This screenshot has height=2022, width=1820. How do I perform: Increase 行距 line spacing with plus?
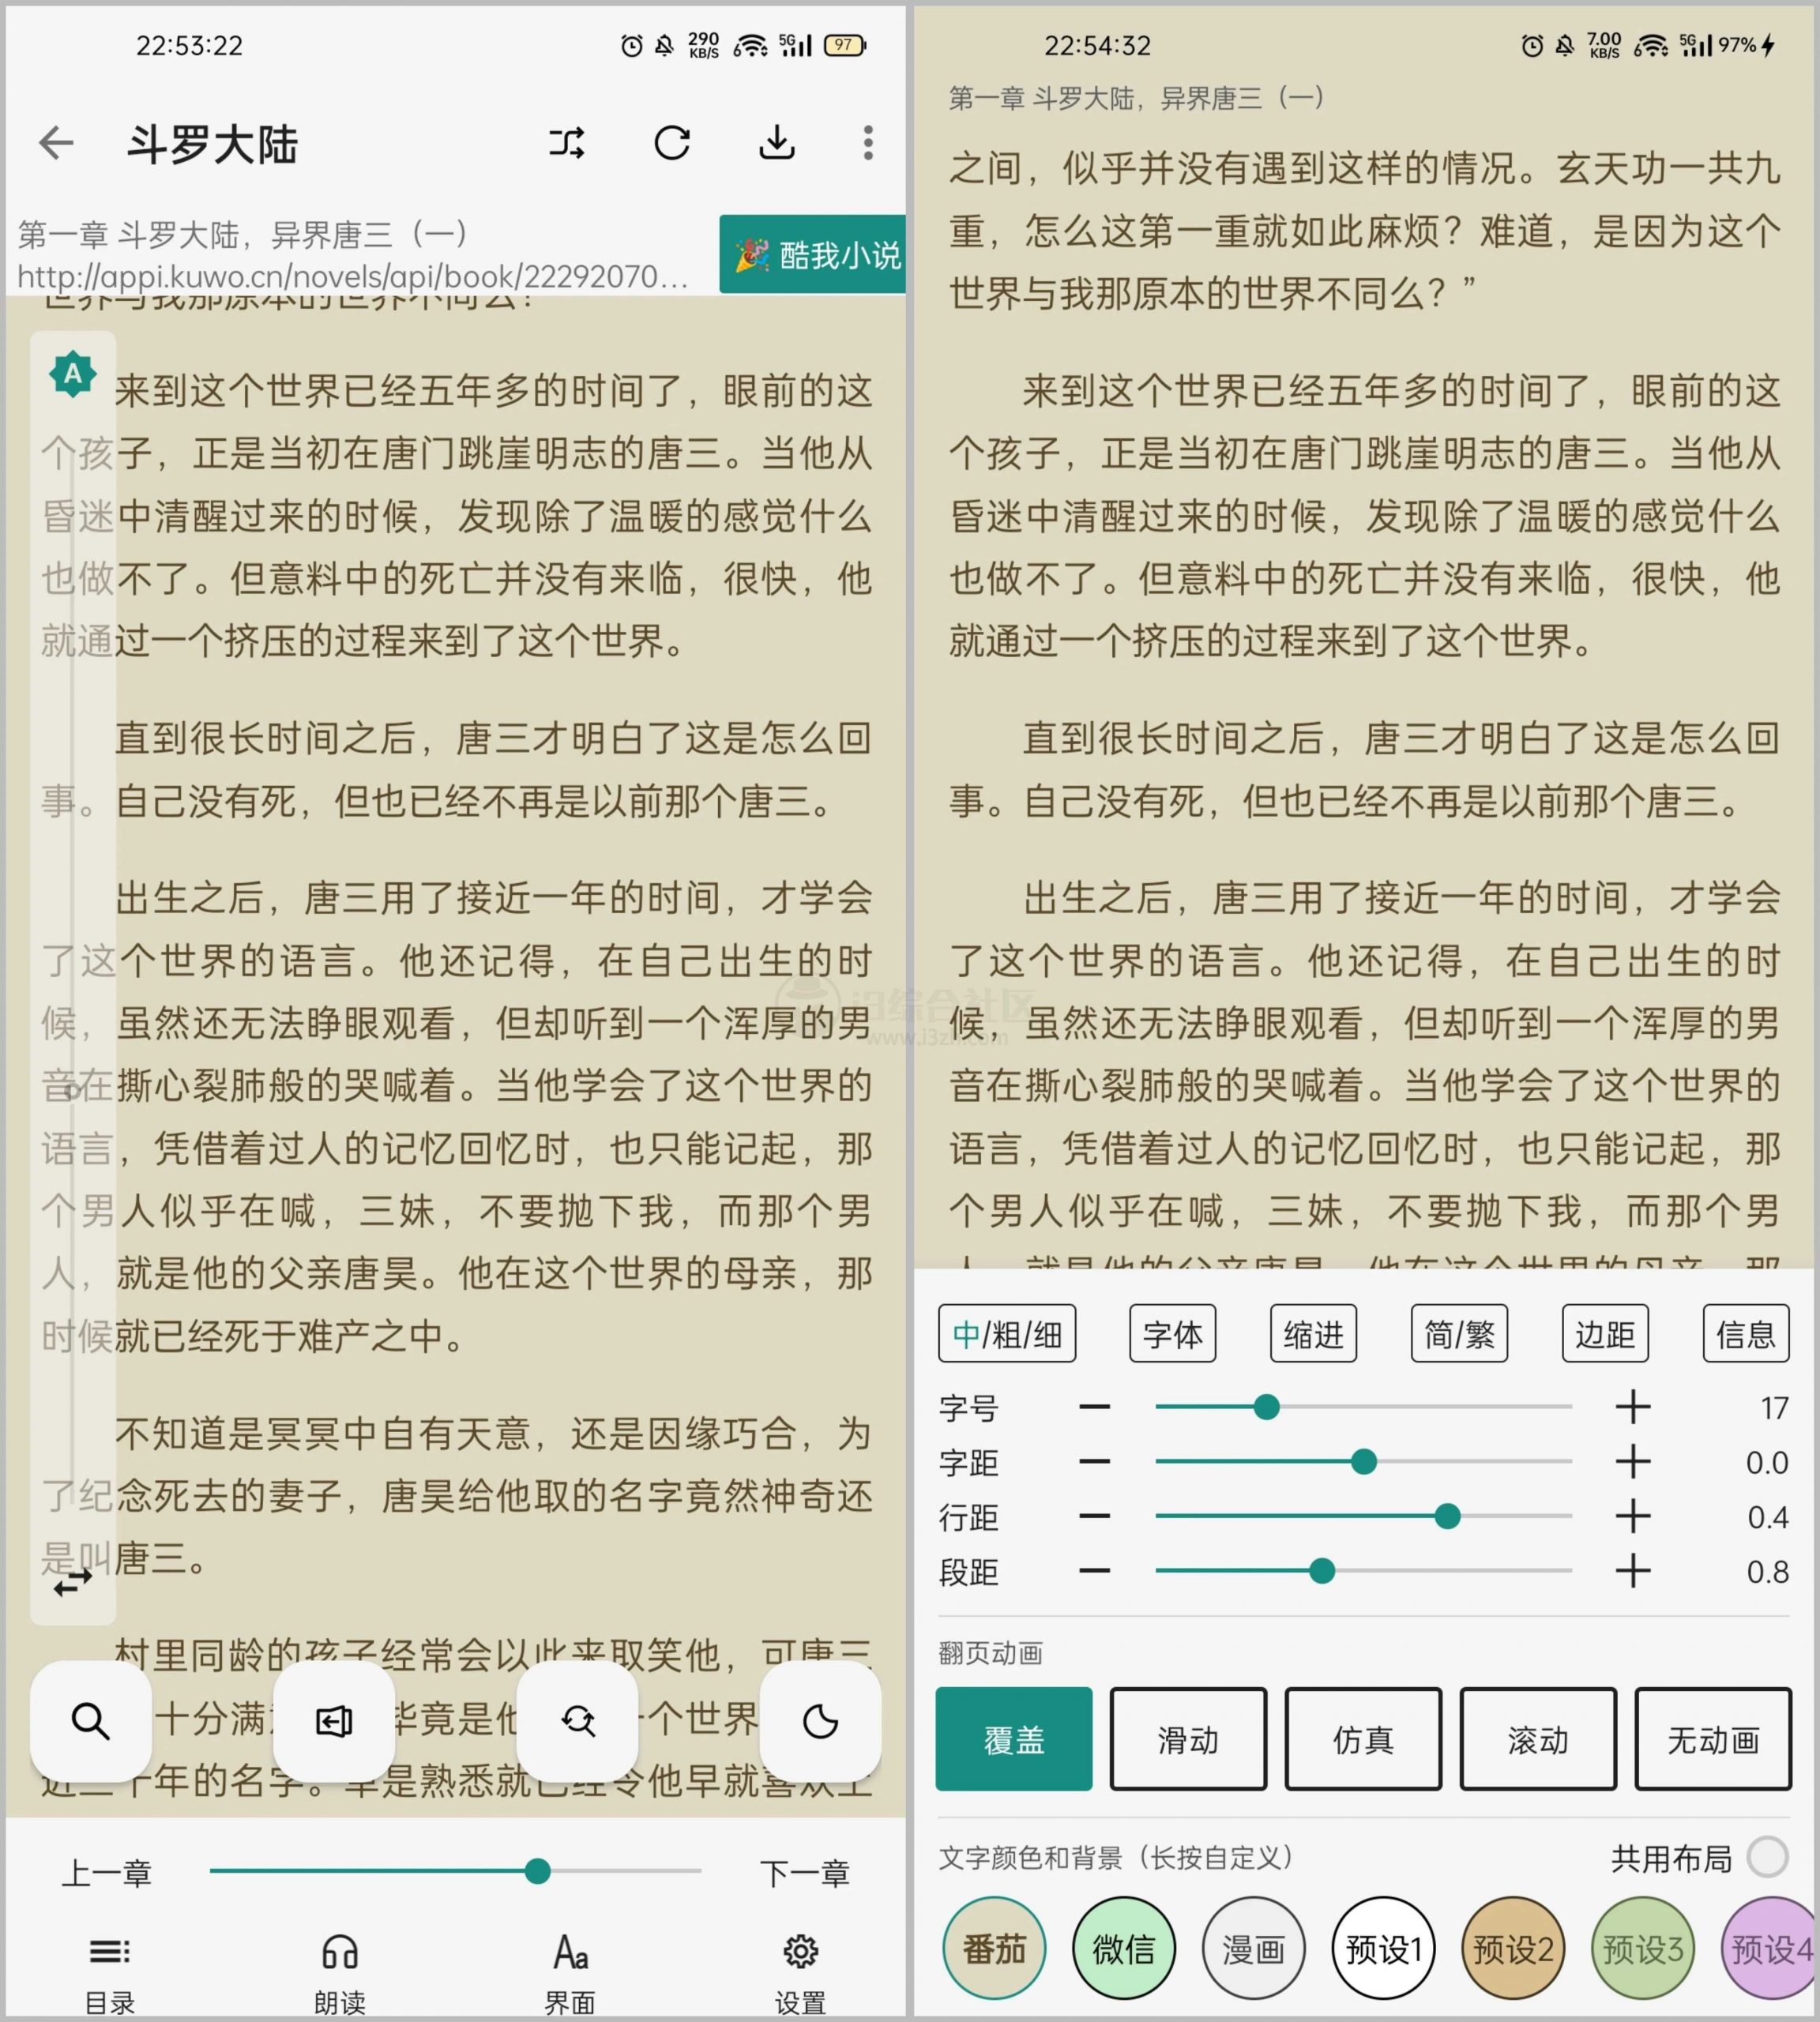[1633, 1517]
